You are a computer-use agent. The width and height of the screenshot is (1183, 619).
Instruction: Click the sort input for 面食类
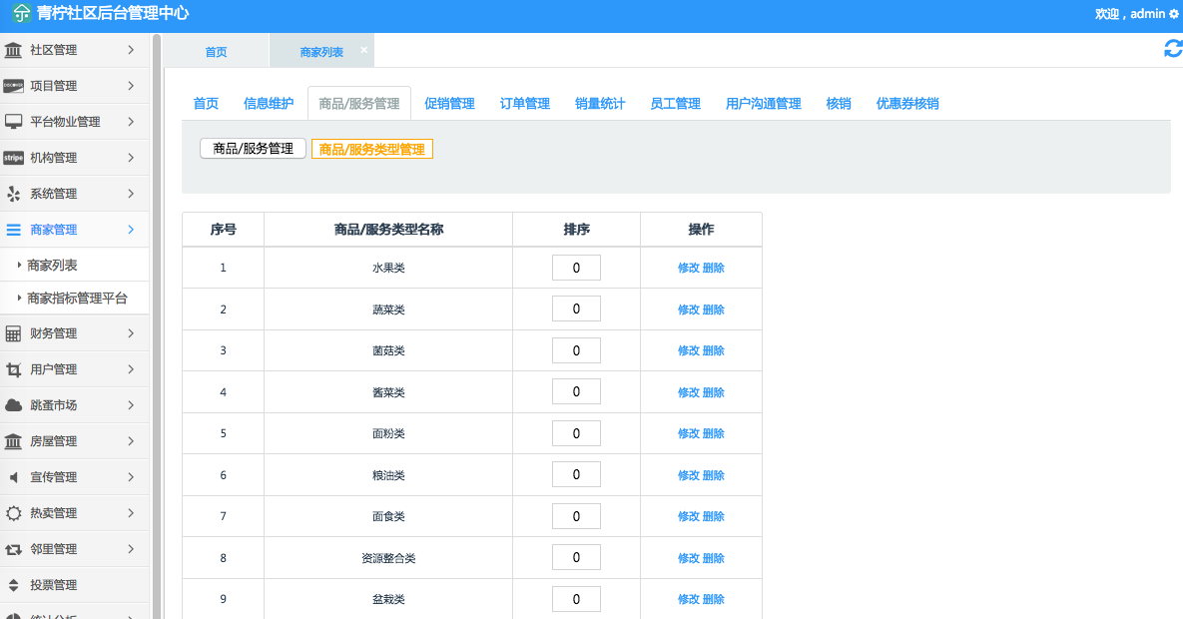pyautogui.click(x=576, y=516)
